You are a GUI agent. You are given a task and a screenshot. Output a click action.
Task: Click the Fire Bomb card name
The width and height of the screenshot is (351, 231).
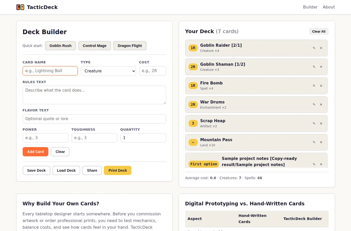click(211, 83)
